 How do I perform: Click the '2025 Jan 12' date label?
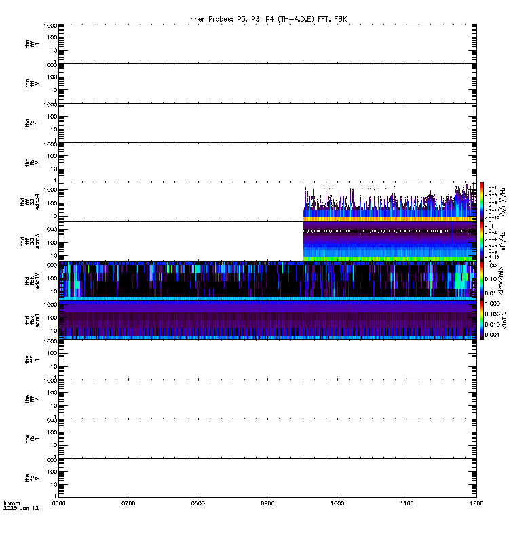click(x=21, y=509)
